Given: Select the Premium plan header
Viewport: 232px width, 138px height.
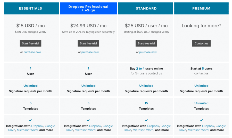Looking at the screenshot, I should pos(201,9).
